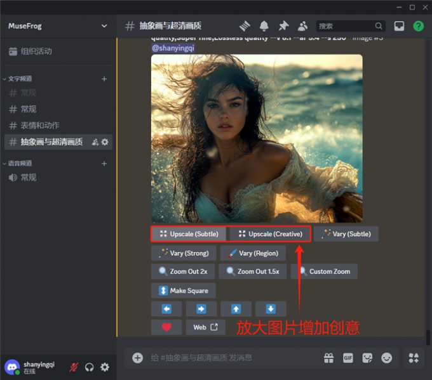This screenshot has height=380, width=432.
Task: Click Make Square button
Action: [184, 291]
